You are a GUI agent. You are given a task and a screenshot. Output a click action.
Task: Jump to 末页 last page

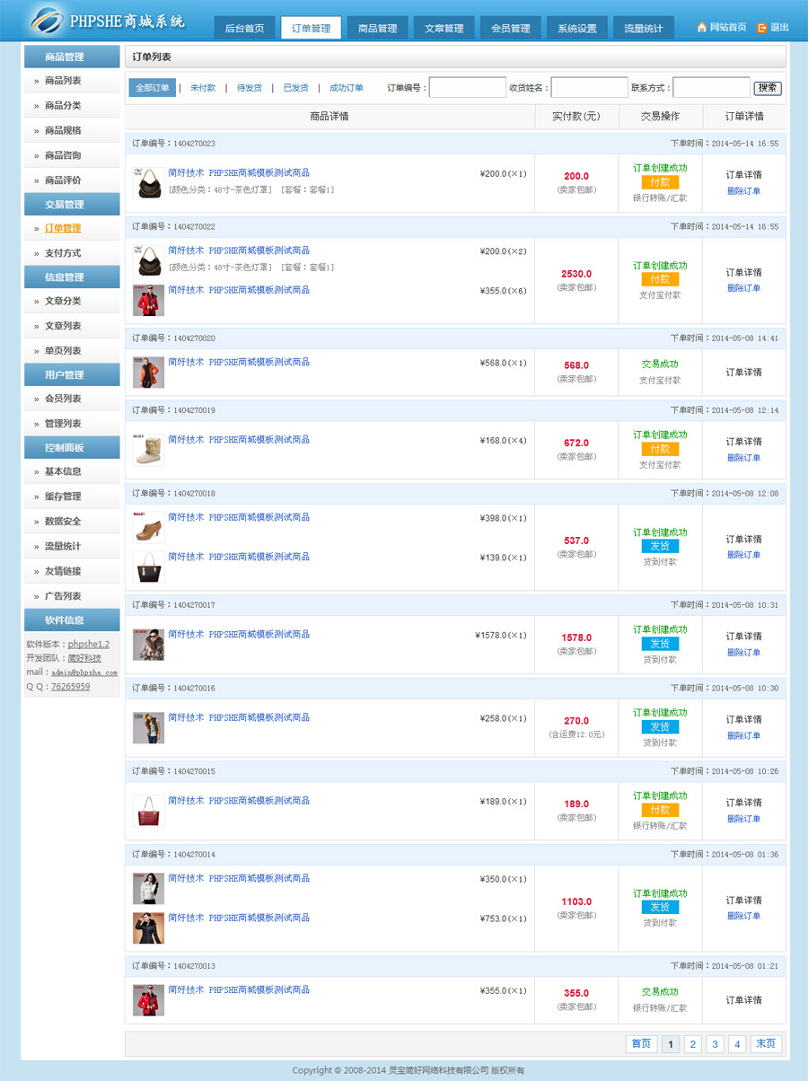coord(766,1044)
